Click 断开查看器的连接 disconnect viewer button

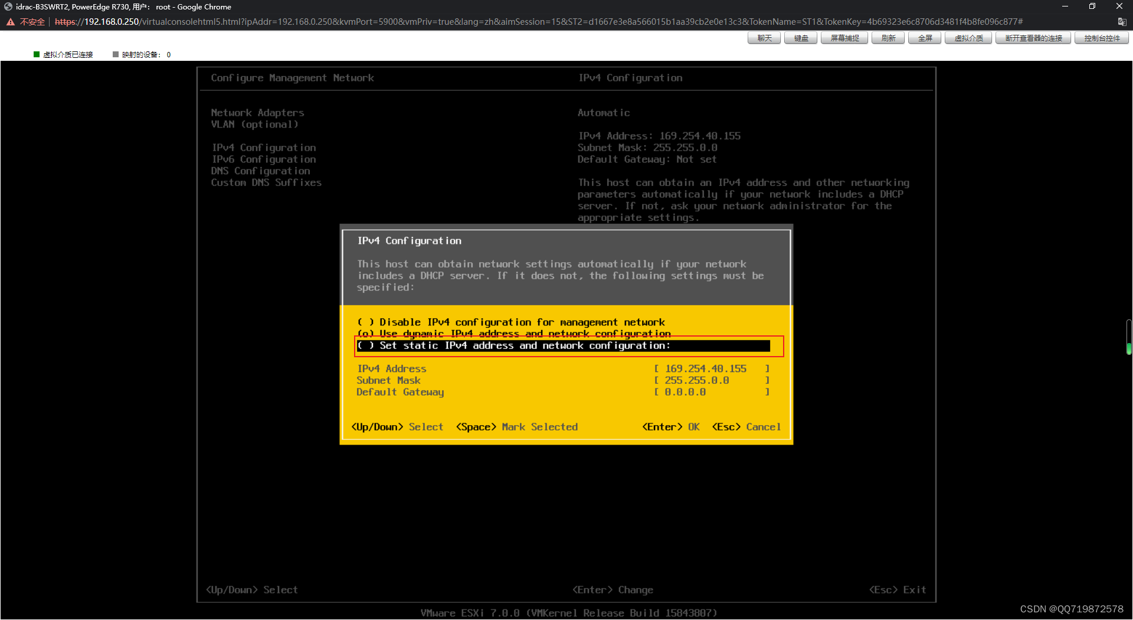click(1033, 38)
